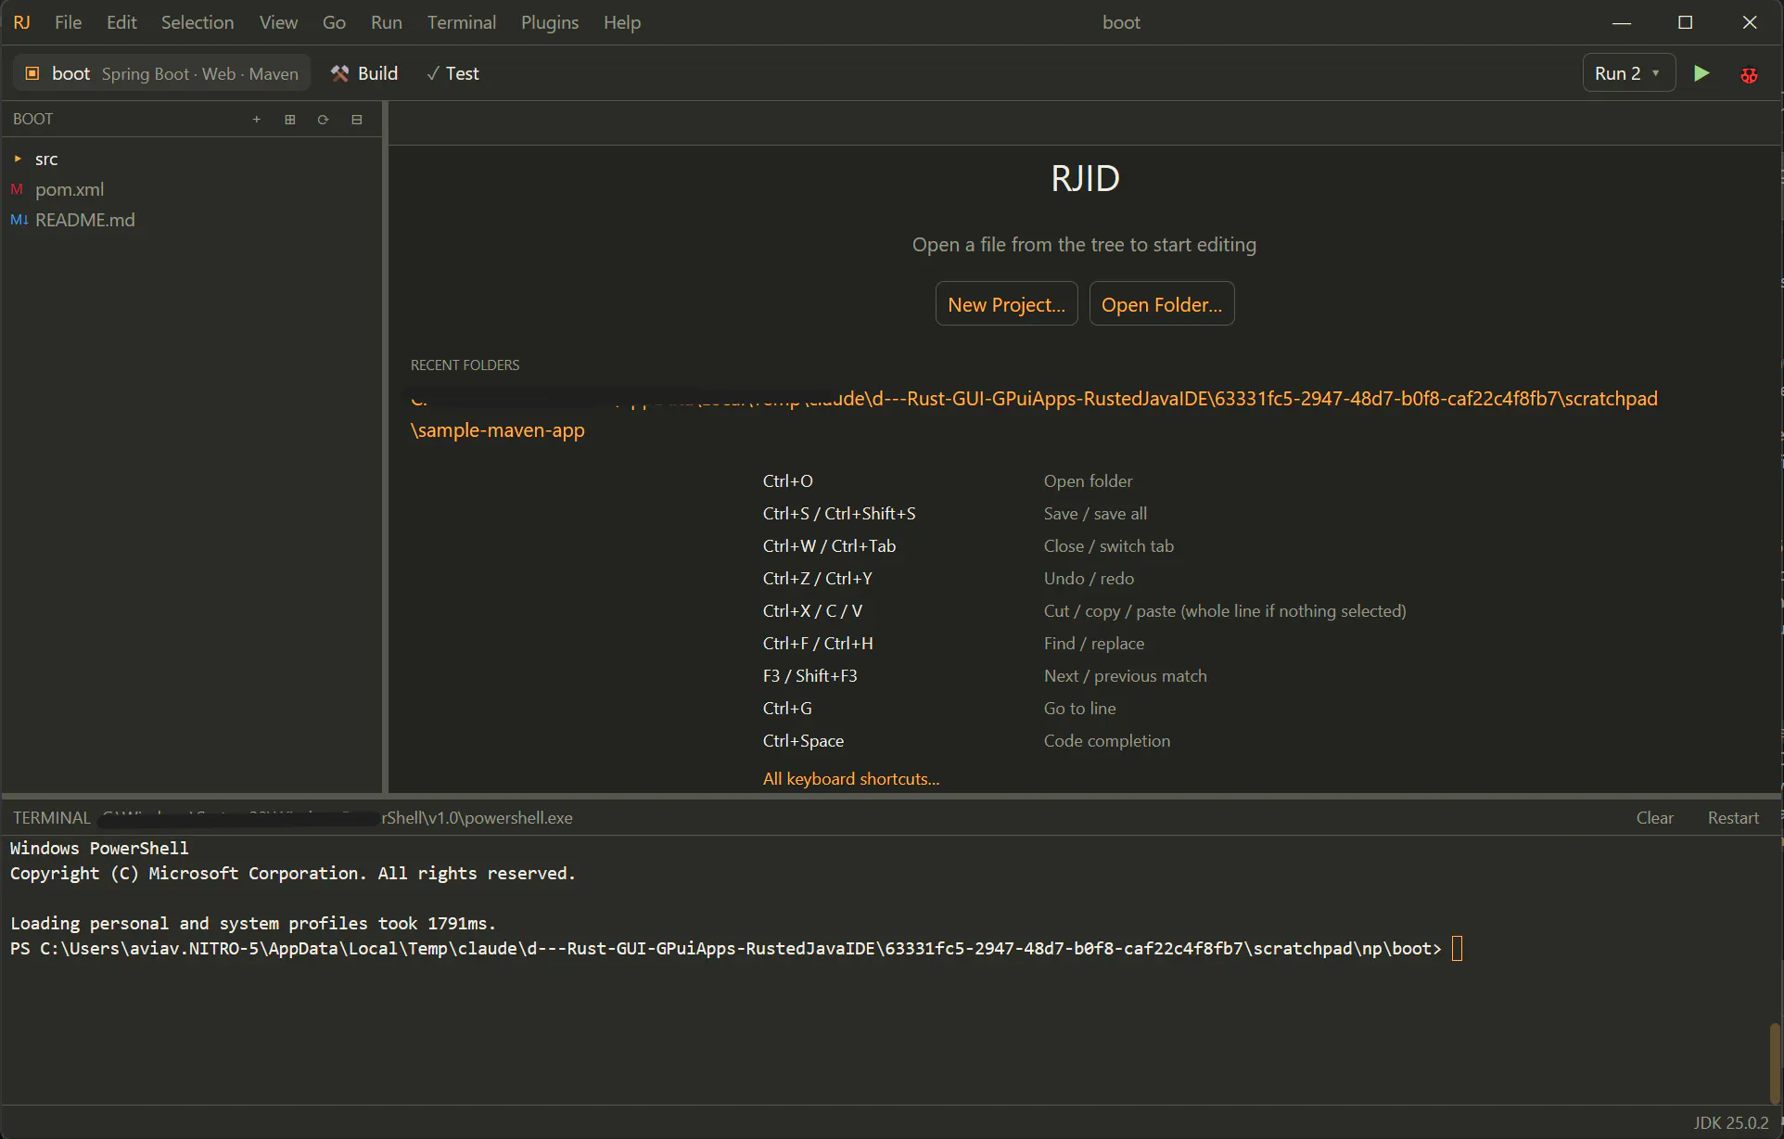1784x1139 pixels.
Task: Open the Run menu
Action: pos(387,22)
